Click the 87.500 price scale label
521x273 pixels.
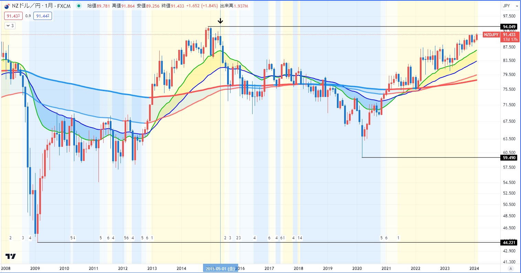pyautogui.click(x=509, y=47)
